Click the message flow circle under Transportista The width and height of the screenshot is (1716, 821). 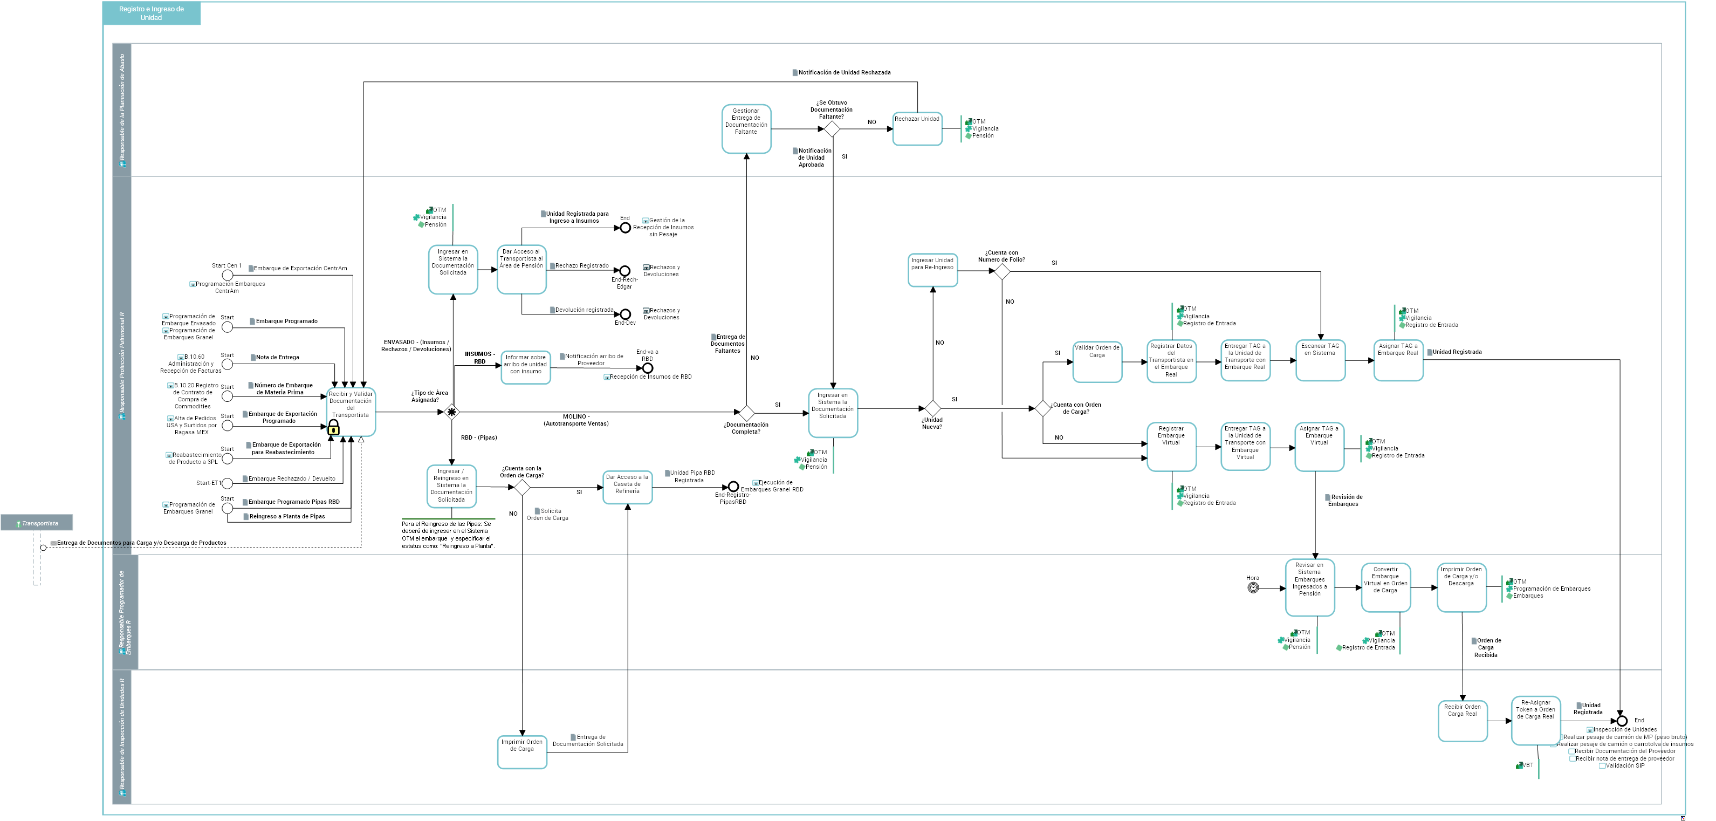tap(43, 548)
